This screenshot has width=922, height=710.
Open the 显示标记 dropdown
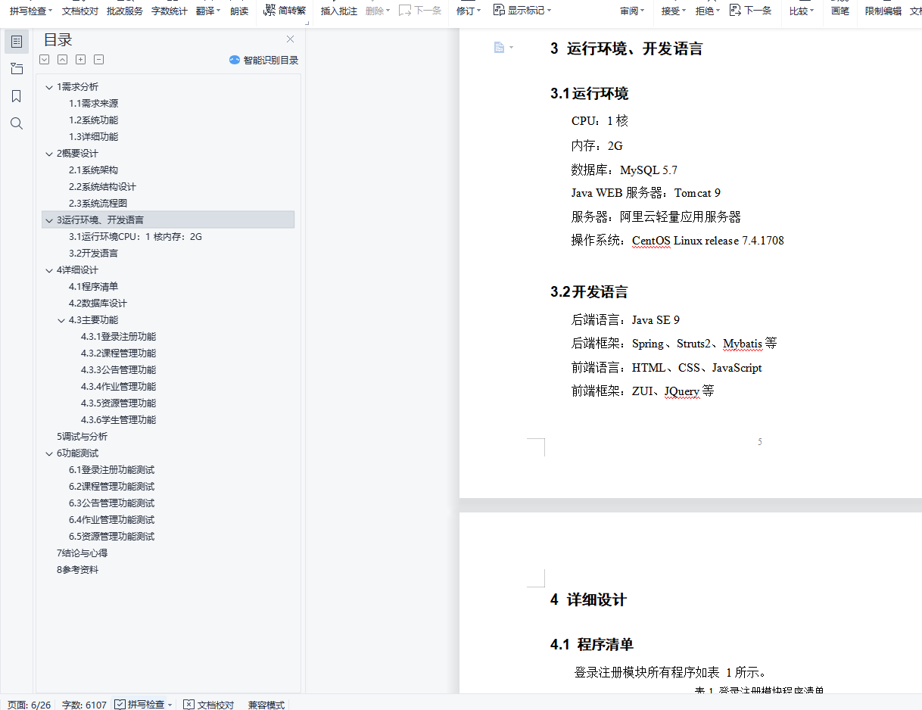[x=522, y=11]
